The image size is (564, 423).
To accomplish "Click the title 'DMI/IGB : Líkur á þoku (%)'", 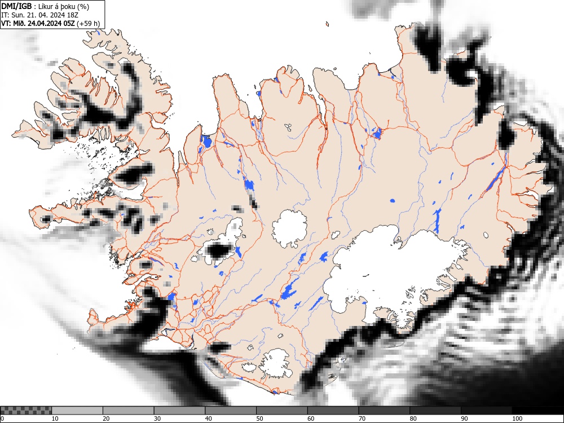I will coord(45,6).
